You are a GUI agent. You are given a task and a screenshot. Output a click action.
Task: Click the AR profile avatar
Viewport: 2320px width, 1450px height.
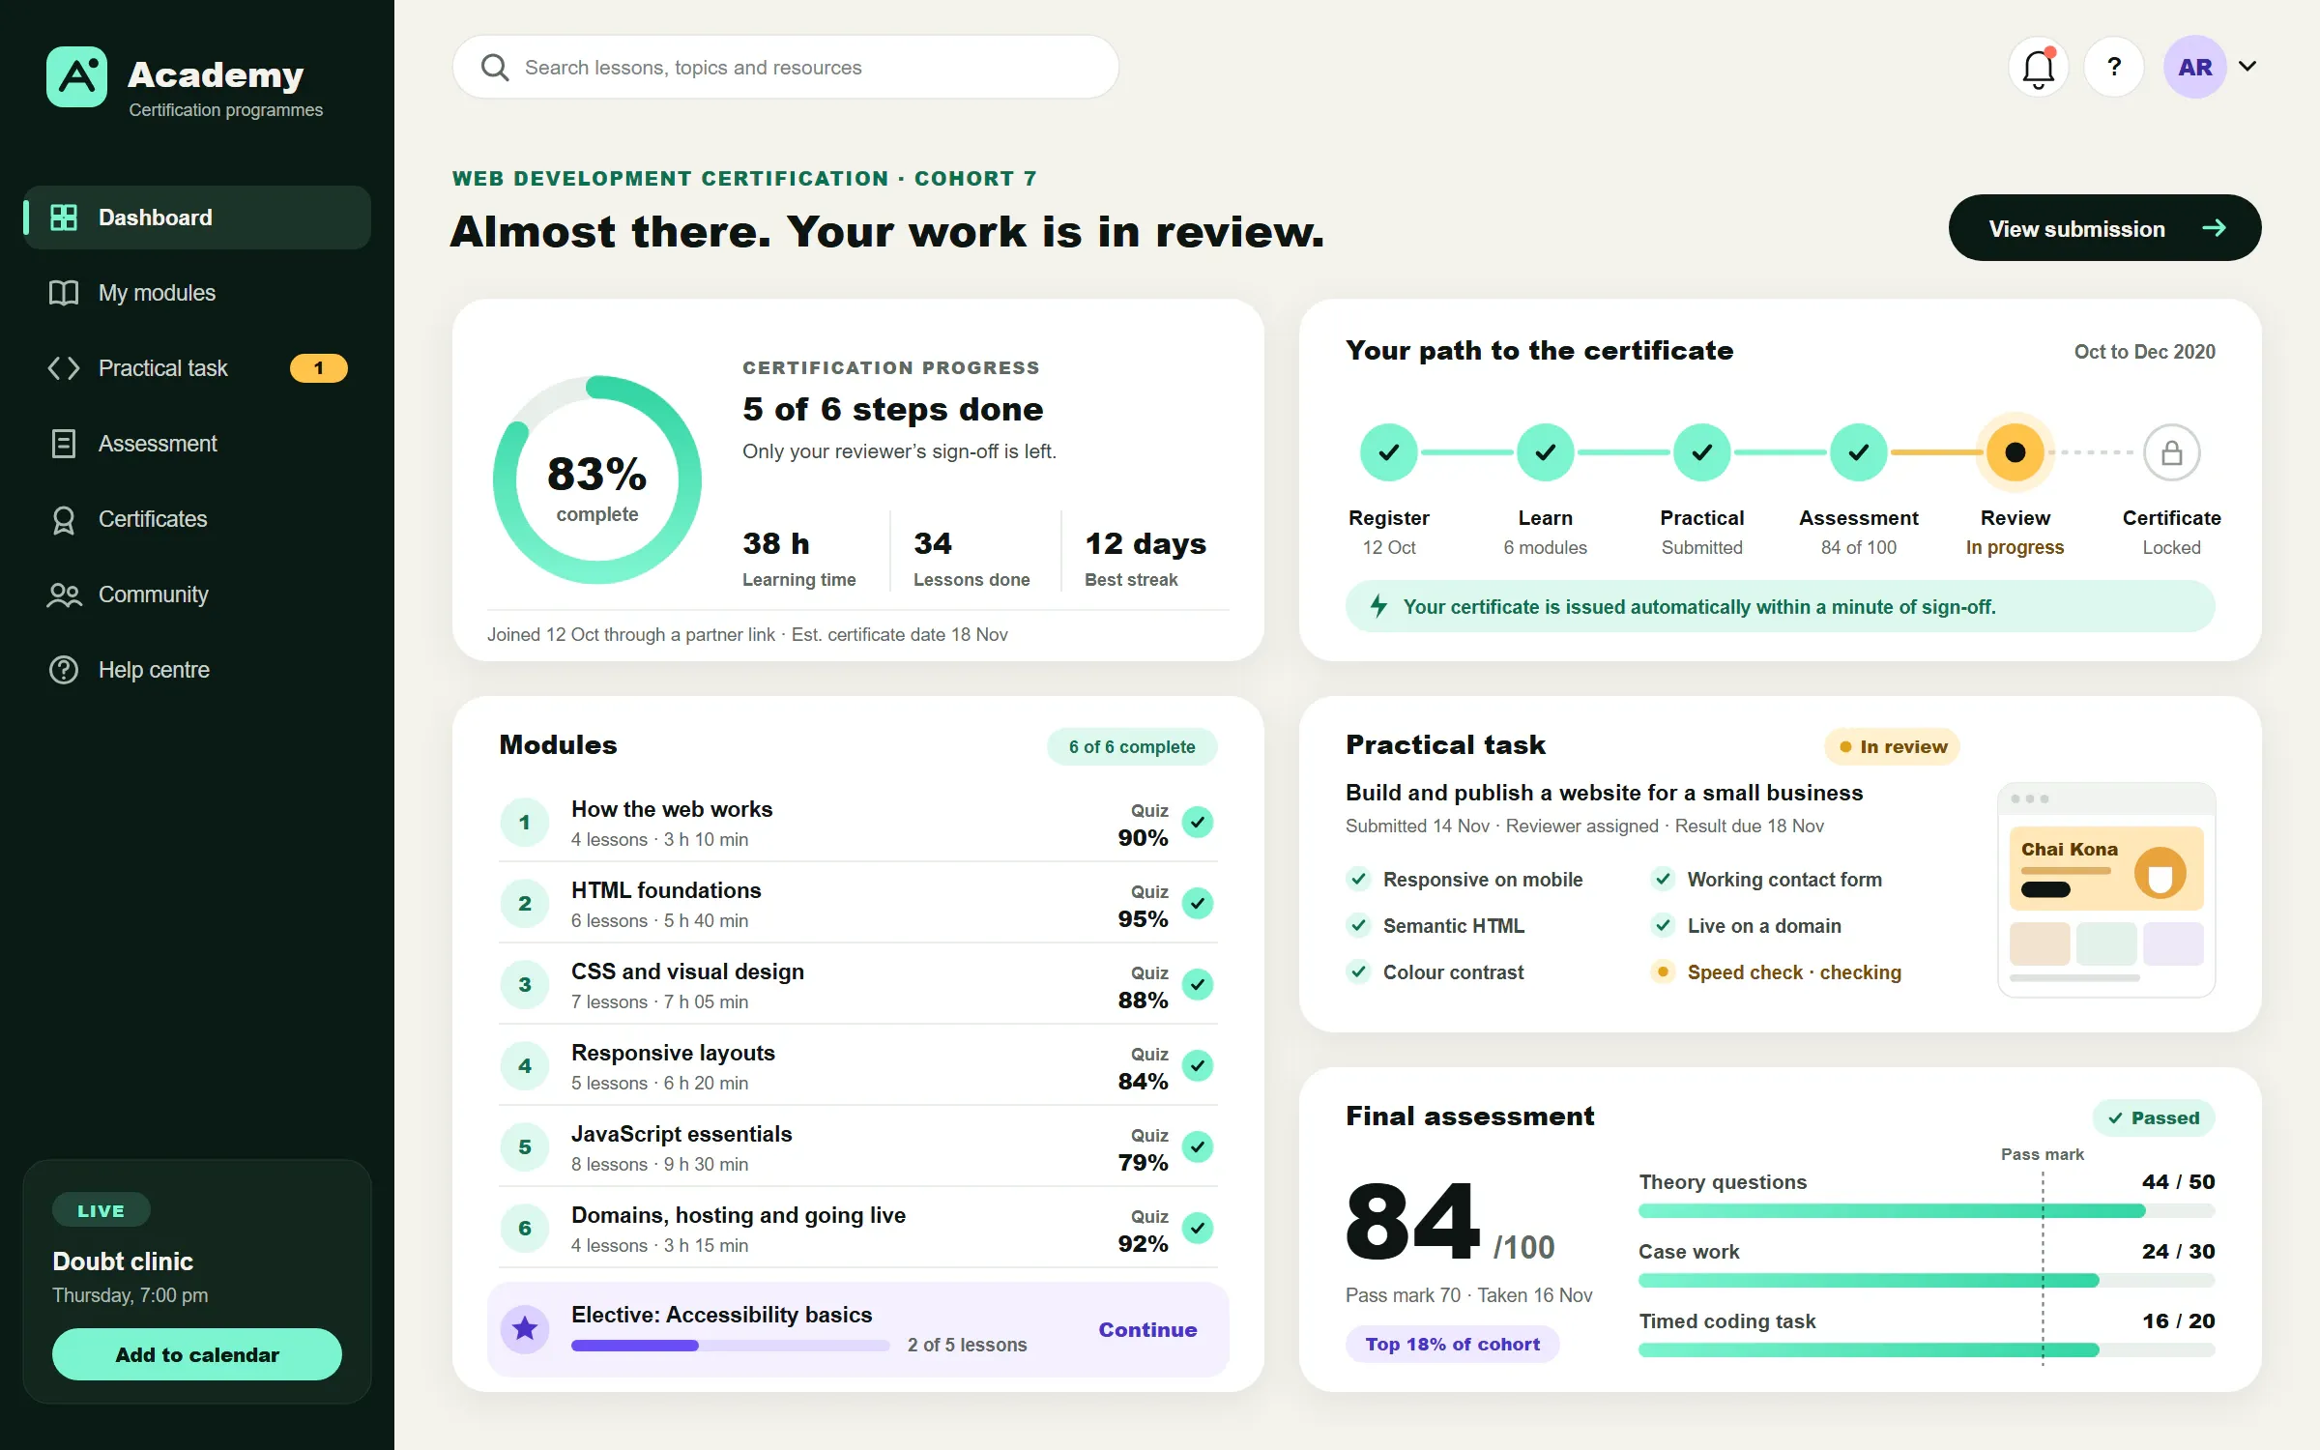[x=2194, y=67]
